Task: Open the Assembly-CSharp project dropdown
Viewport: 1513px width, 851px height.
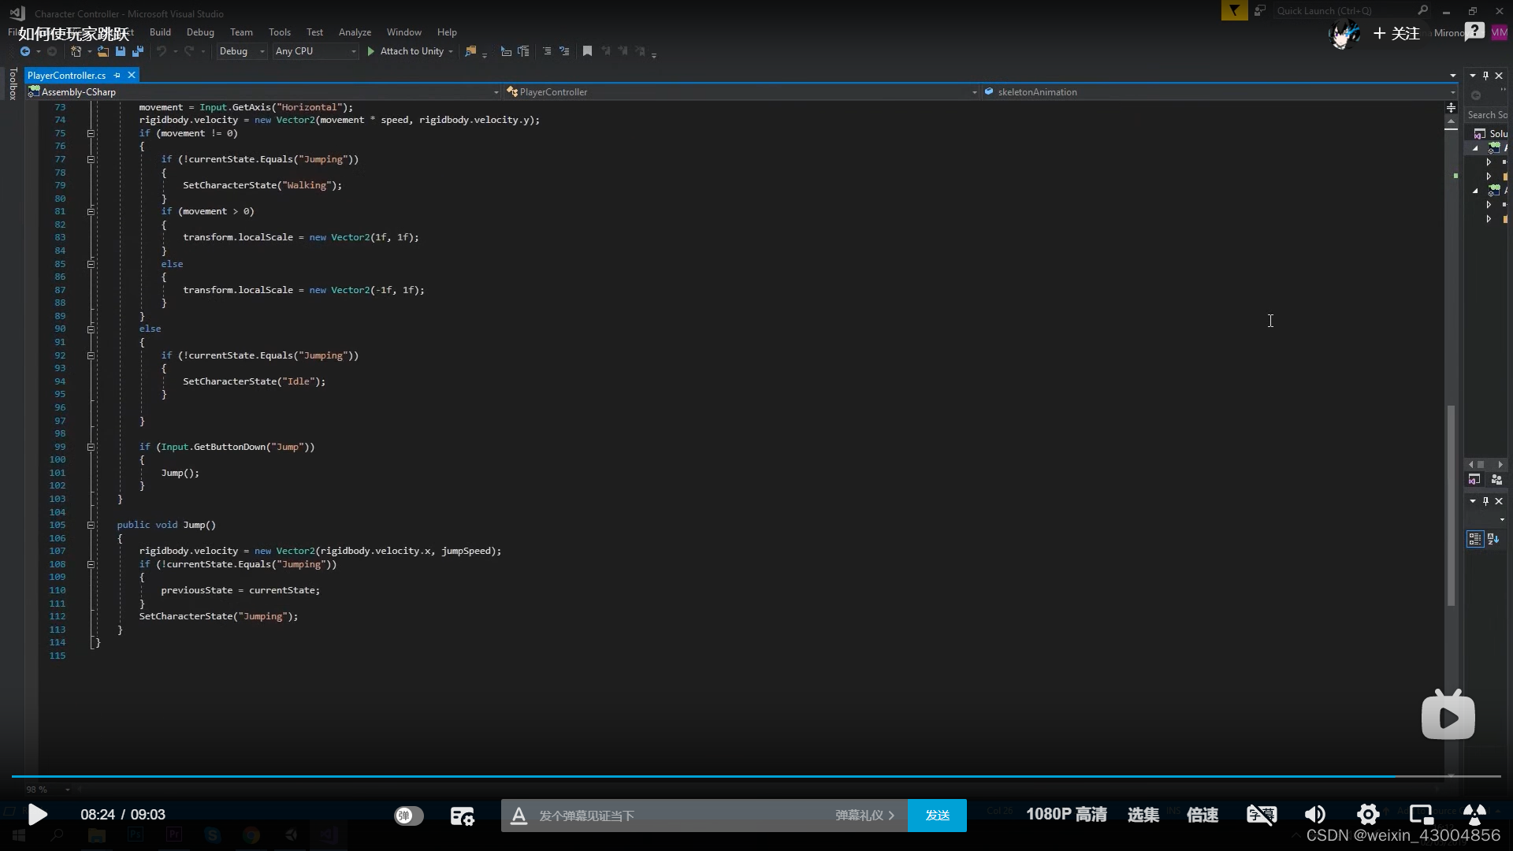Action: (x=264, y=92)
